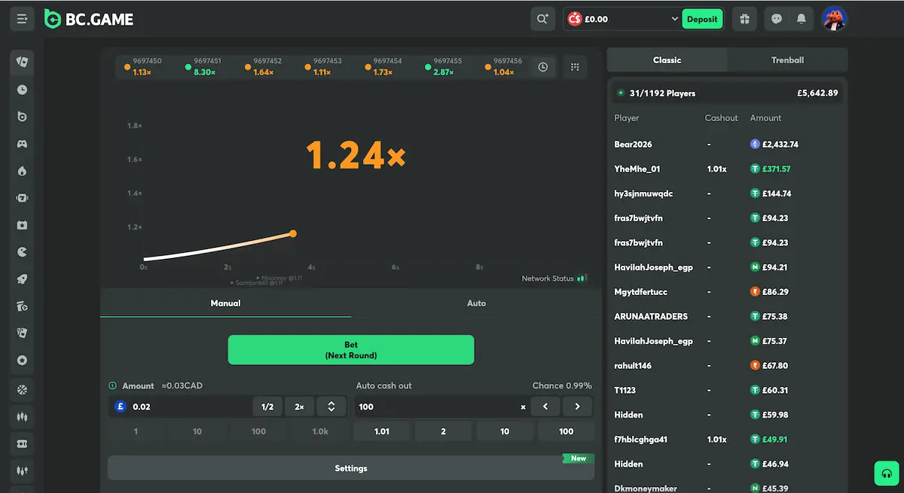The width and height of the screenshot is (904, 493).
Task: Open the sidebar game controller icon
Action: point(22,144)
